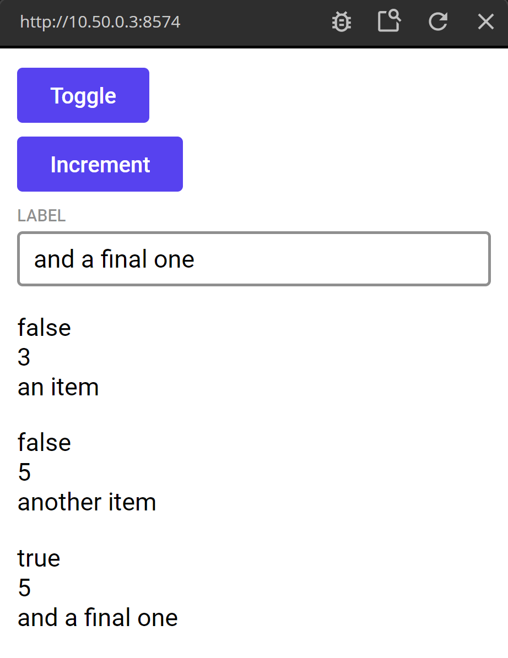Focus the Label text input field
This screenshot has width=508, height=658.
253,259
